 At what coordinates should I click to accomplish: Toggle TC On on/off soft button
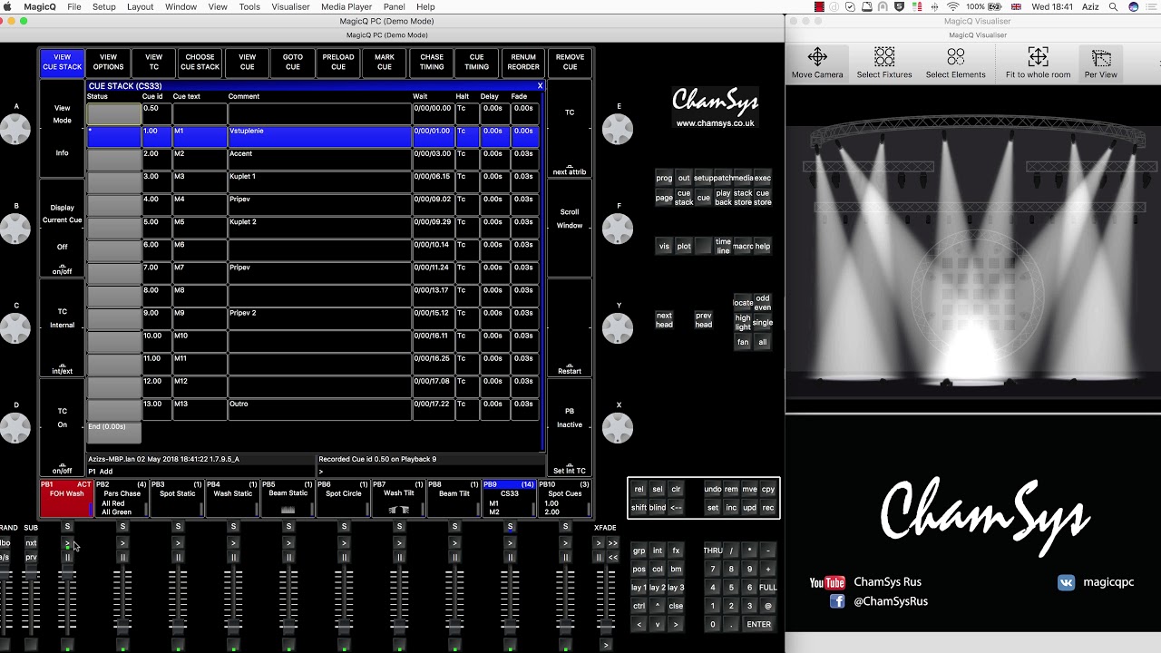pyautogui.click(x=62, y=427)
